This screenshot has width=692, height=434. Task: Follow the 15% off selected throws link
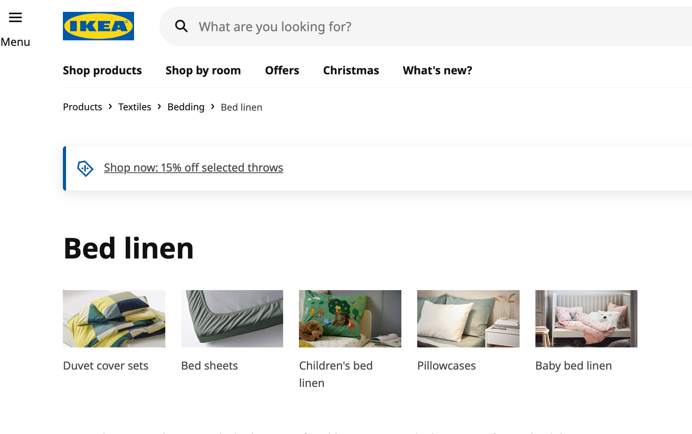[193, 168]
